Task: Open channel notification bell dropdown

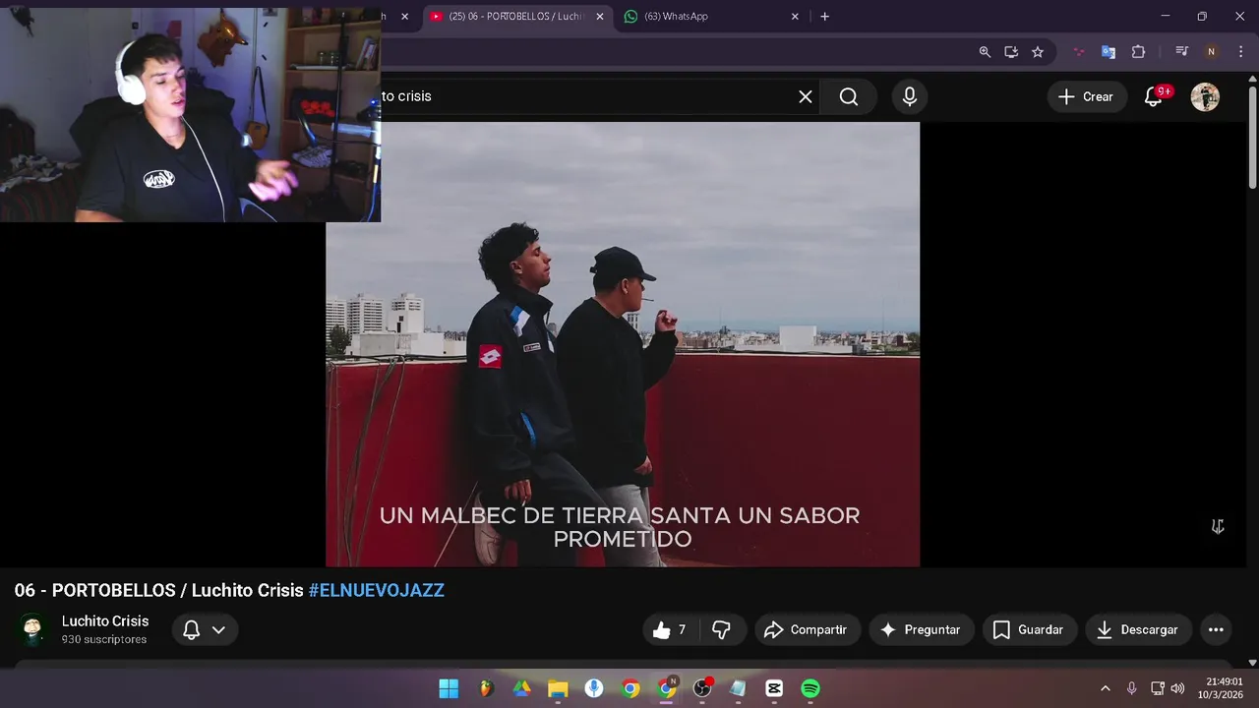Action: 205,630
